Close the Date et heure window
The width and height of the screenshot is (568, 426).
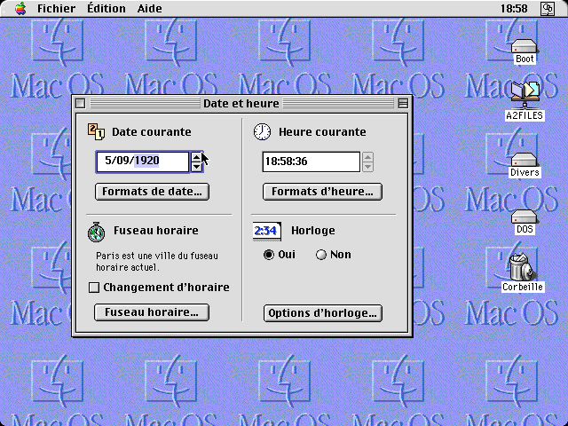click(81, 104)
